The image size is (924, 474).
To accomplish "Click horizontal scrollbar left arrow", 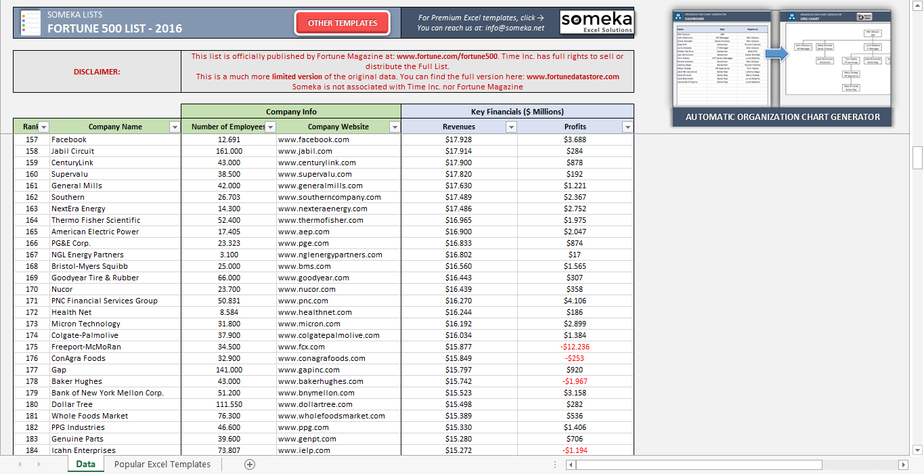I will 571,465.
